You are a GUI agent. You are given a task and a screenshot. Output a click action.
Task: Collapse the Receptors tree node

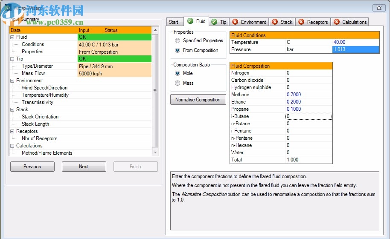[x=12, y=131]
